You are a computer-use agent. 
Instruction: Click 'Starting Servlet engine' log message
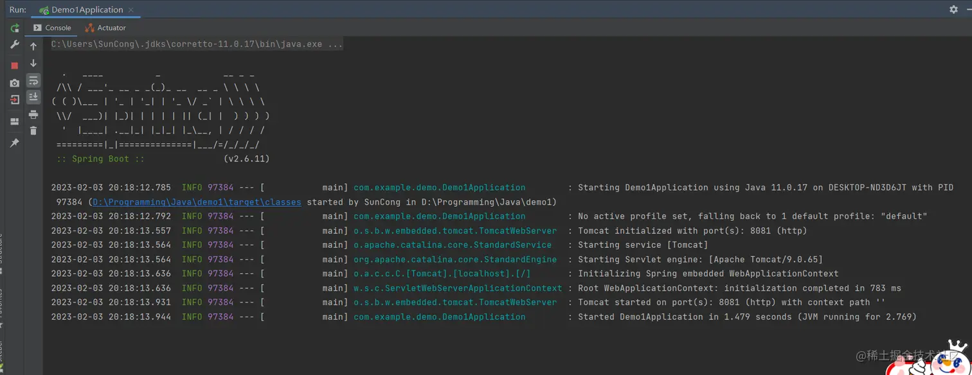(700, 259)
